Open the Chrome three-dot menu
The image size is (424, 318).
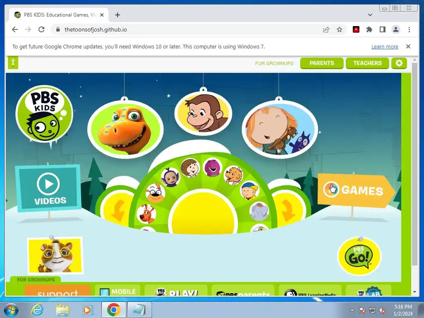[x=409, y=29]
